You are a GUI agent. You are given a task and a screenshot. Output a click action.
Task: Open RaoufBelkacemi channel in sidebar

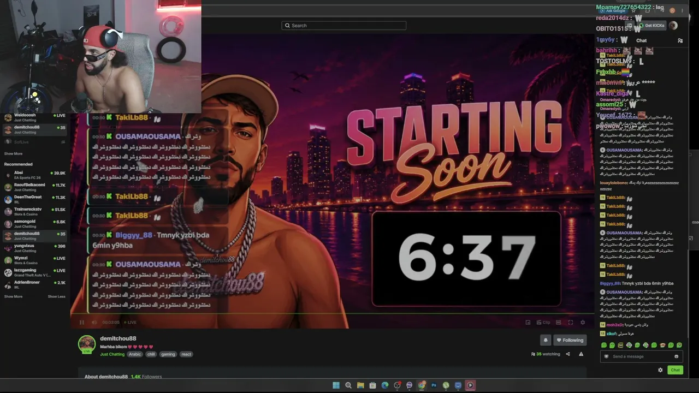coord(35,187)
